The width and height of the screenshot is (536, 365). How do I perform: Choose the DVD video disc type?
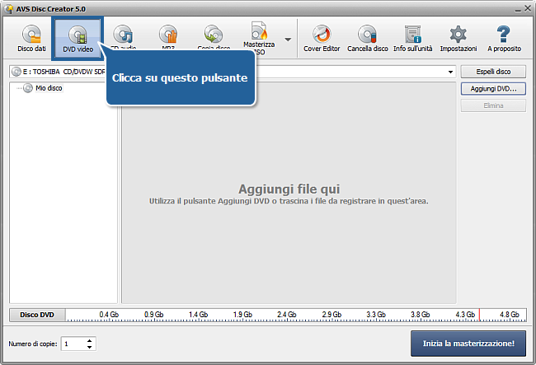pos(78,38)
